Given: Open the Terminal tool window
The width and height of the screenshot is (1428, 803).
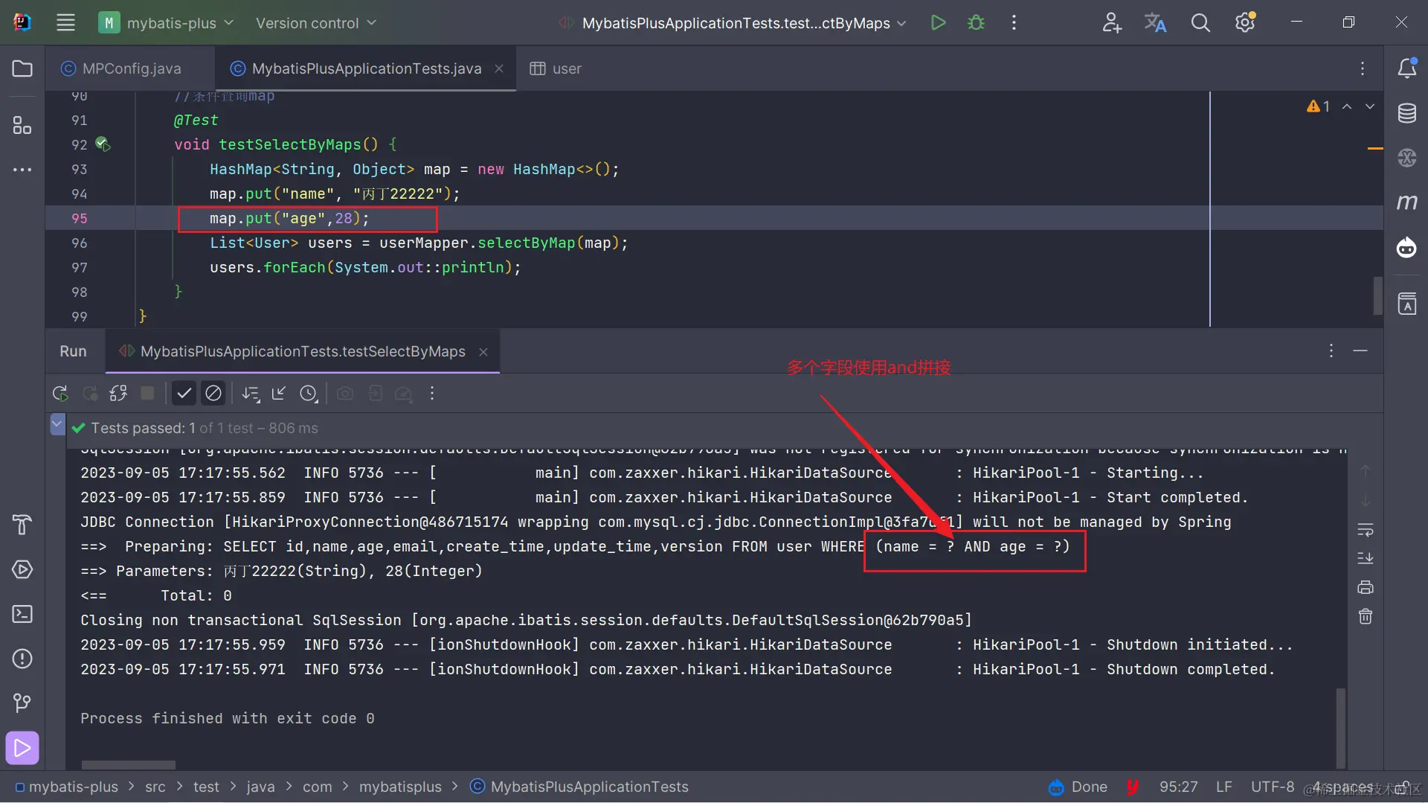Looking at the screenshot, I should point(22,614).
